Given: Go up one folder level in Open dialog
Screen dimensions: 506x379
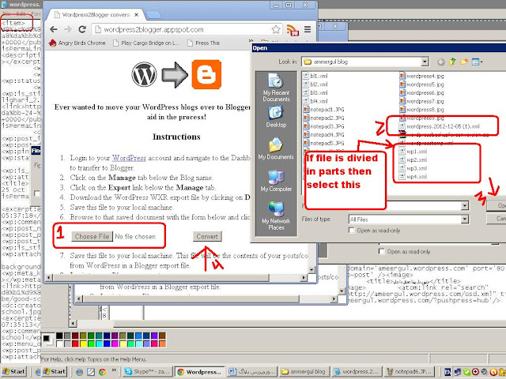Looking at the screenshot, I should pyautogui.click(x=452, y=62).
